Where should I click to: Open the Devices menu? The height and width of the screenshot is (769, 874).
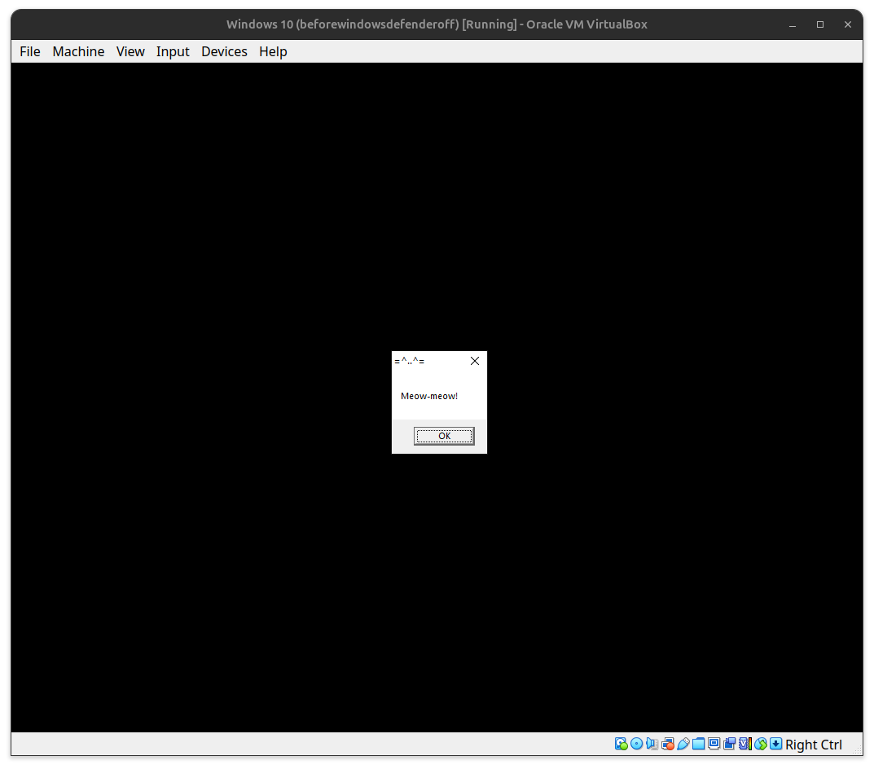224,51
